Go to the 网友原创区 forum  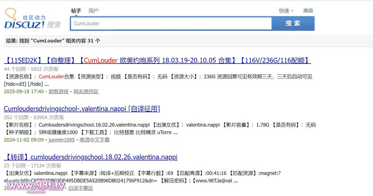tap(86, 92)
